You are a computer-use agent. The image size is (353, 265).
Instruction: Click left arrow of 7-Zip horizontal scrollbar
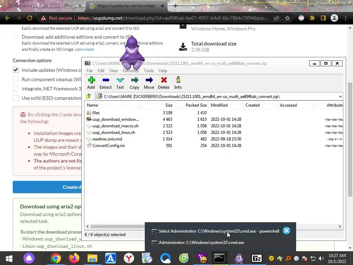[x=88, y=226]
